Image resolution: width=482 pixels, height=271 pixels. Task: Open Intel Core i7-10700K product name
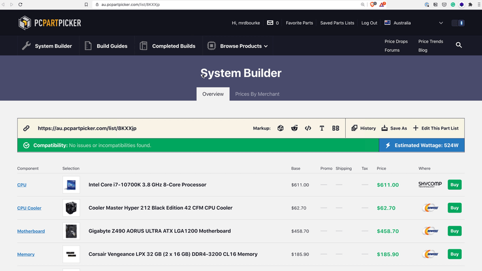tap(147, 185)
